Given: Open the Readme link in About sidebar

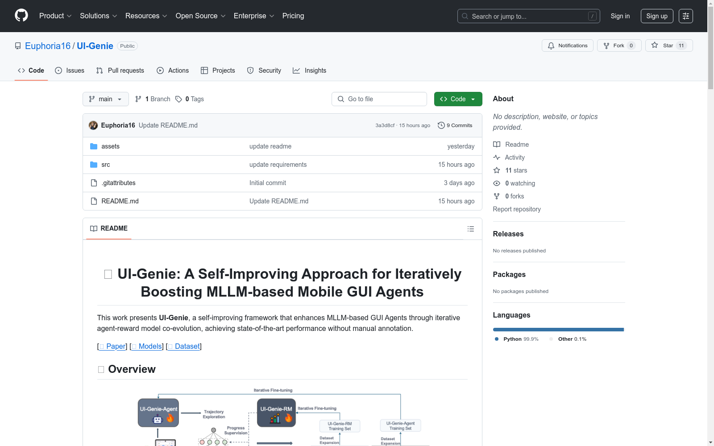Looking at the screenshot, I should click(x=511, y=145).
